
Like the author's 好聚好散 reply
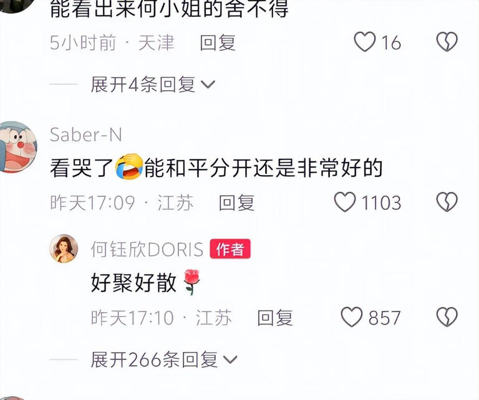(x=352, y=317)
